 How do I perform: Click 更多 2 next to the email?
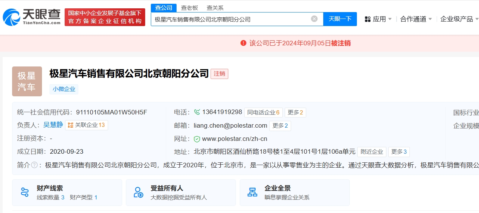pyautogui.click(x=280, y=125)
